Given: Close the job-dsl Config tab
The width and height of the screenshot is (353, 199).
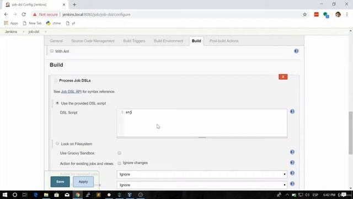Looking at the screenshot, I should [x=64, y=4].
